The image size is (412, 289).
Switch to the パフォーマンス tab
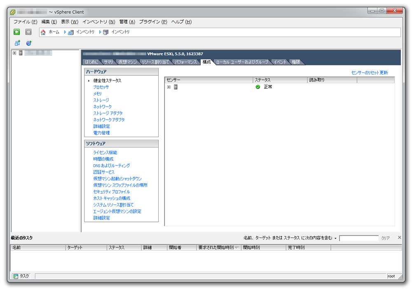pyautogui.click(x=186, y=62)
